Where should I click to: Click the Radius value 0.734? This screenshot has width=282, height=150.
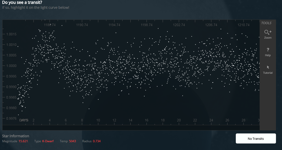pos(97,141)
